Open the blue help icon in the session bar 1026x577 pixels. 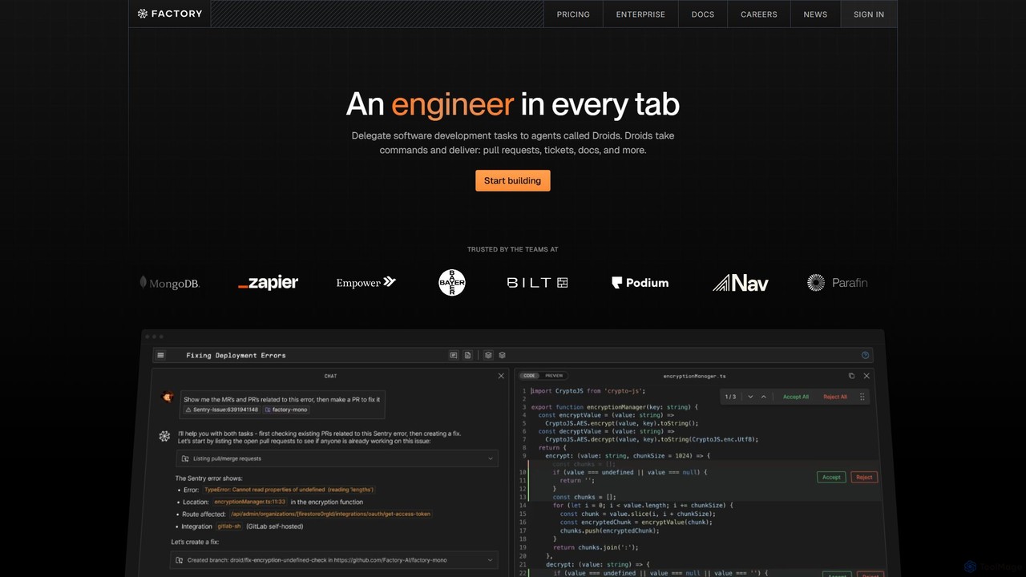[x=865, y=355]
